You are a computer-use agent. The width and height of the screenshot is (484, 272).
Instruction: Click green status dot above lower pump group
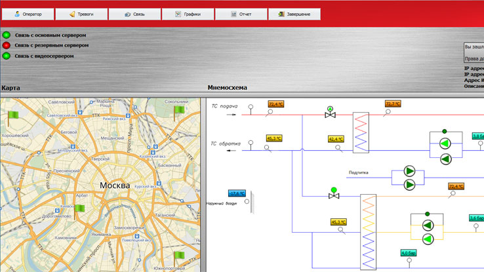click(427, 214)
